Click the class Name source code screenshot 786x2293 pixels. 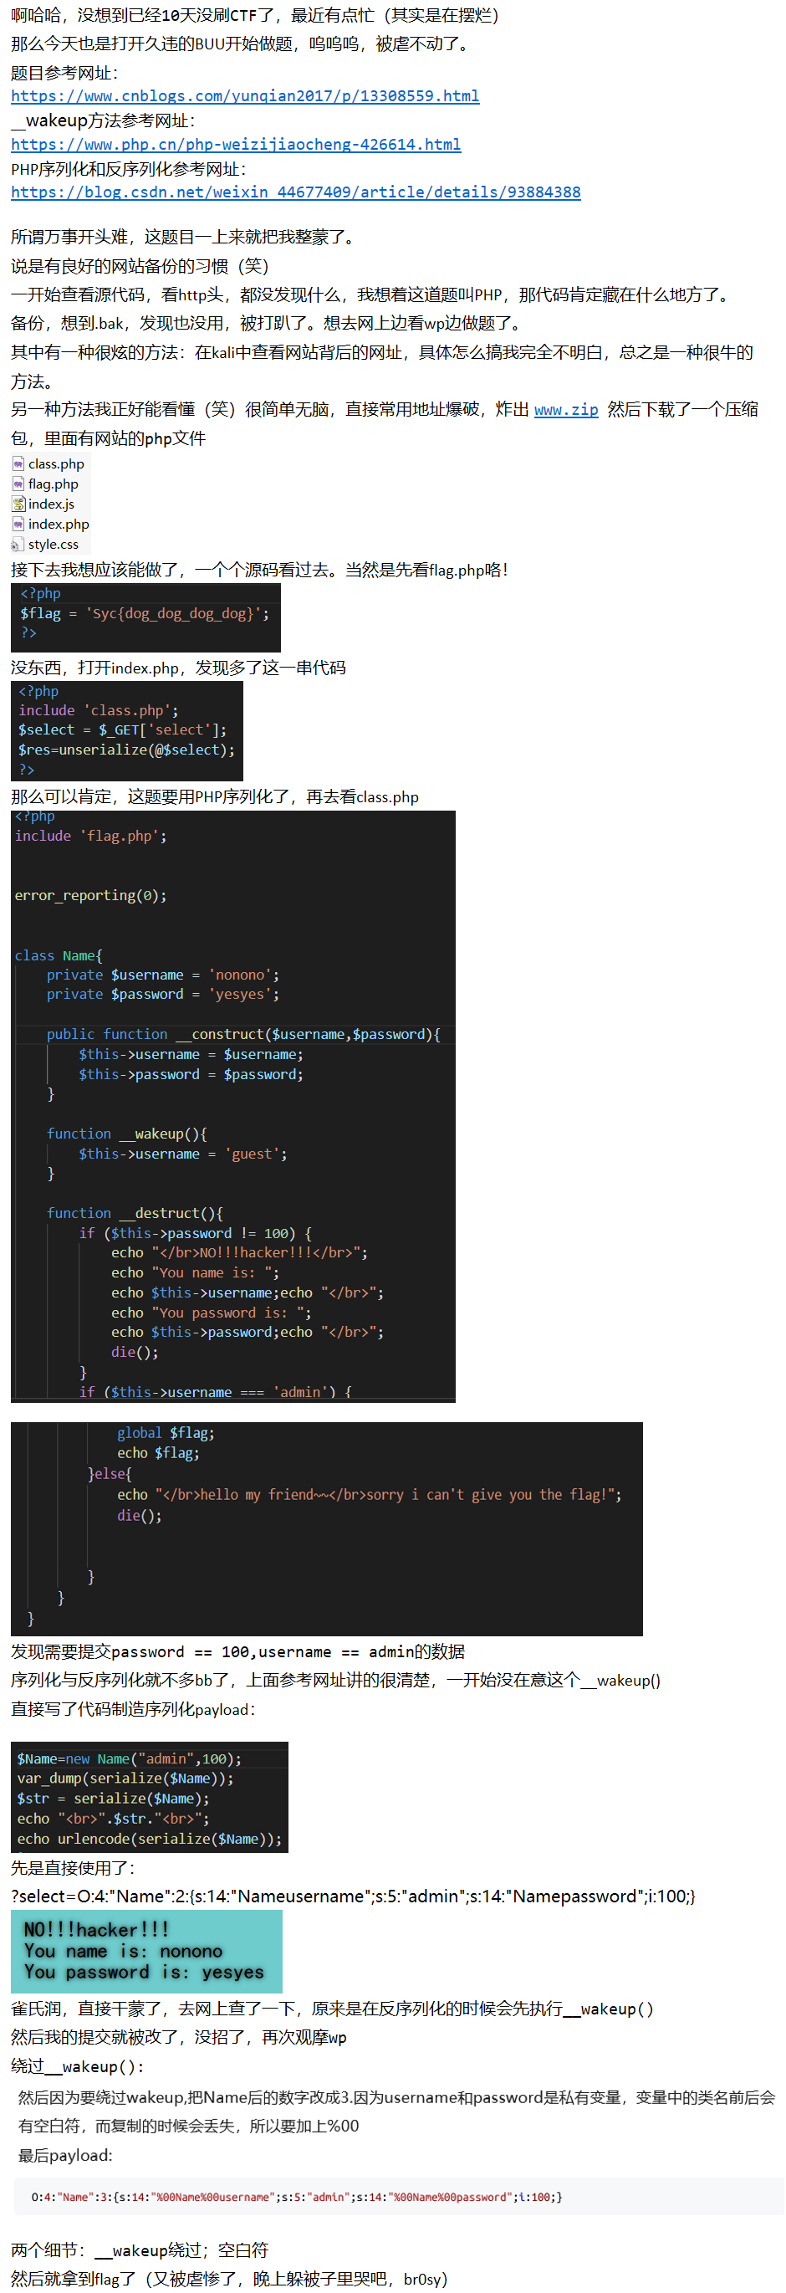[233, 1108]
